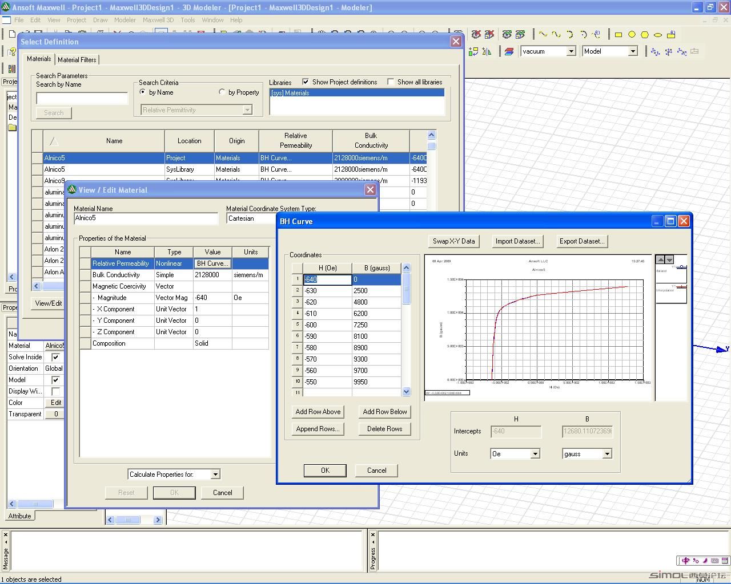Open the Oe units dropdown
731x584 pixels.
[535, 454]
